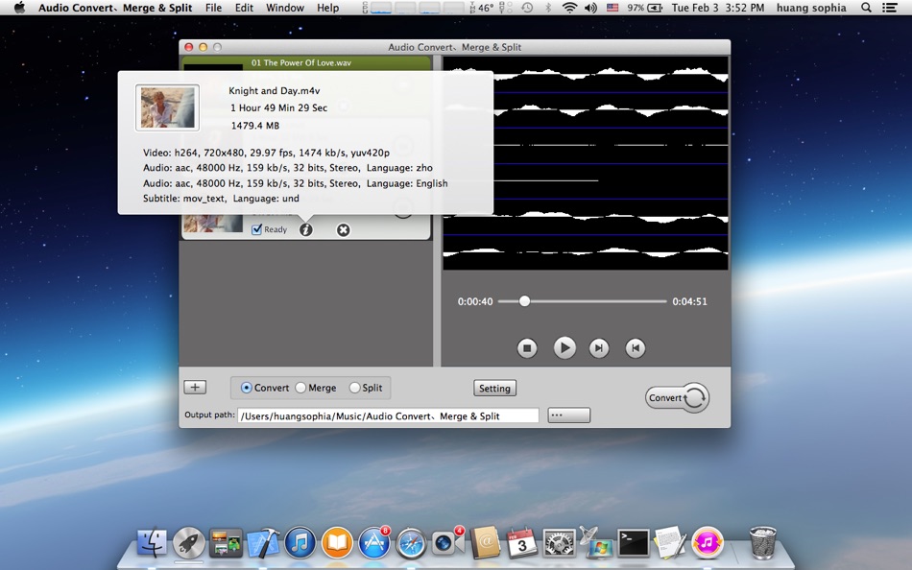
Task: Play the audio preview
Action: click(x=564, y=347)
